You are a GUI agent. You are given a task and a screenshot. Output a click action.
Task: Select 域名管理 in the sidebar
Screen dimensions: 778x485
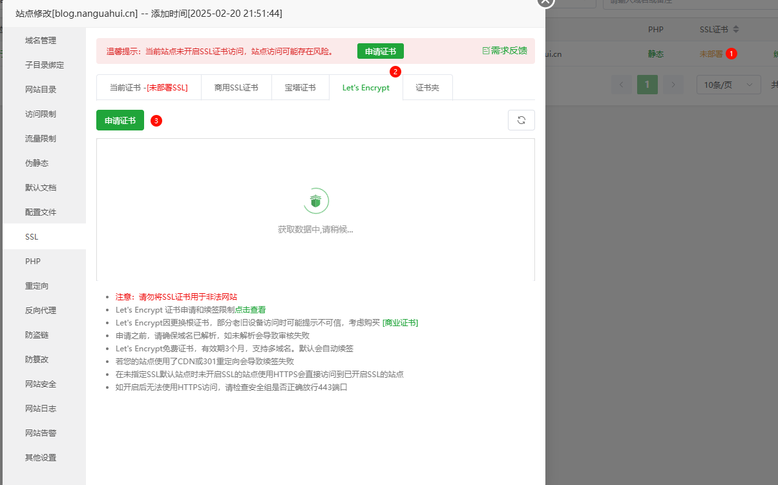click(41, 41)
